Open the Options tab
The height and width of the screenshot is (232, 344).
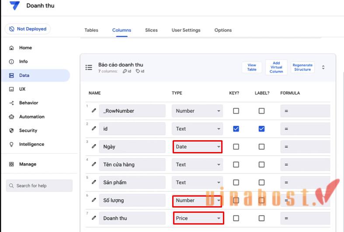[223, 30]
